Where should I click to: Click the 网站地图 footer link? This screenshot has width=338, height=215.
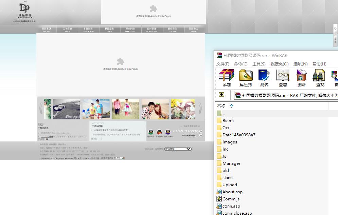[149, 149]
